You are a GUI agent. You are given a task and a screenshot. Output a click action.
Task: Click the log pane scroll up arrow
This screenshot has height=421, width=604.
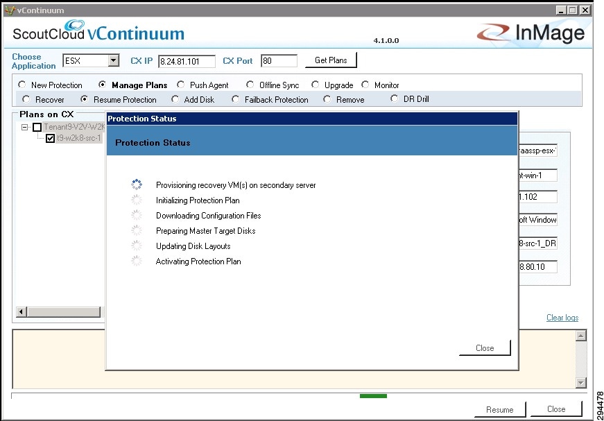(x=581, y=336)
